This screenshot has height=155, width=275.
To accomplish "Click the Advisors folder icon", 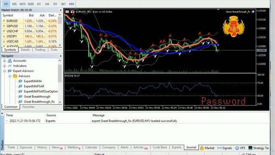I will [15, 76].
